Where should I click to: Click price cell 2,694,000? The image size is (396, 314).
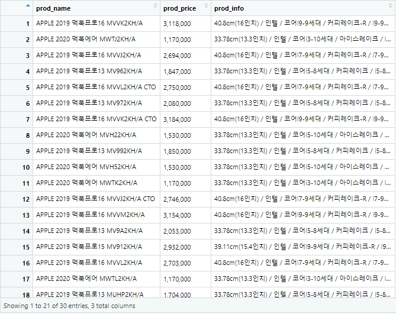185,56
